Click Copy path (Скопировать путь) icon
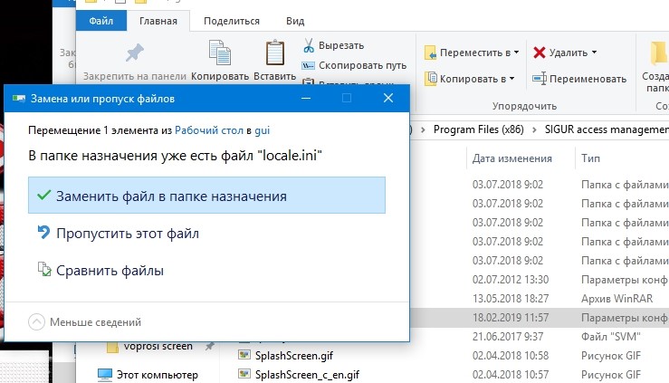The width and height of the screenshot is (669, 383). (309, 65)
